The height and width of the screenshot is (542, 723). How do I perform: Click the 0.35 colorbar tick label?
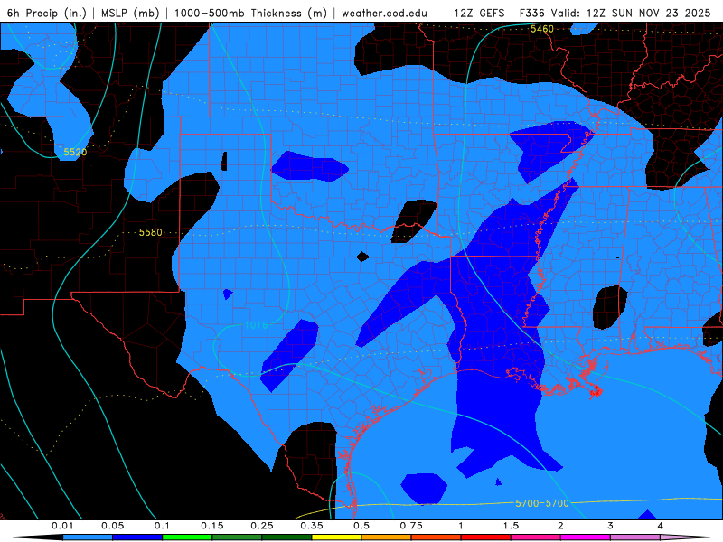pyautogui.click(x=312, y=526)
